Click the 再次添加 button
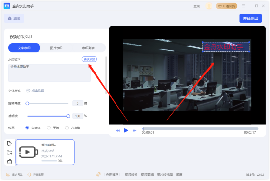 point(89,59)
